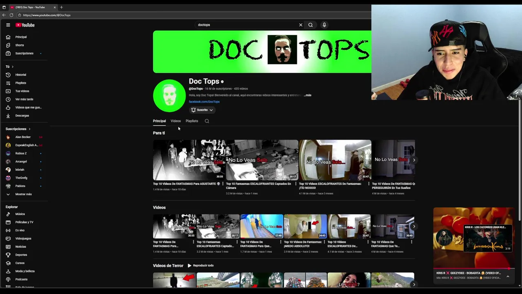522x294 pixels.
Task: Expand the Suscripciones section header
Action: (x=18, y=129)
